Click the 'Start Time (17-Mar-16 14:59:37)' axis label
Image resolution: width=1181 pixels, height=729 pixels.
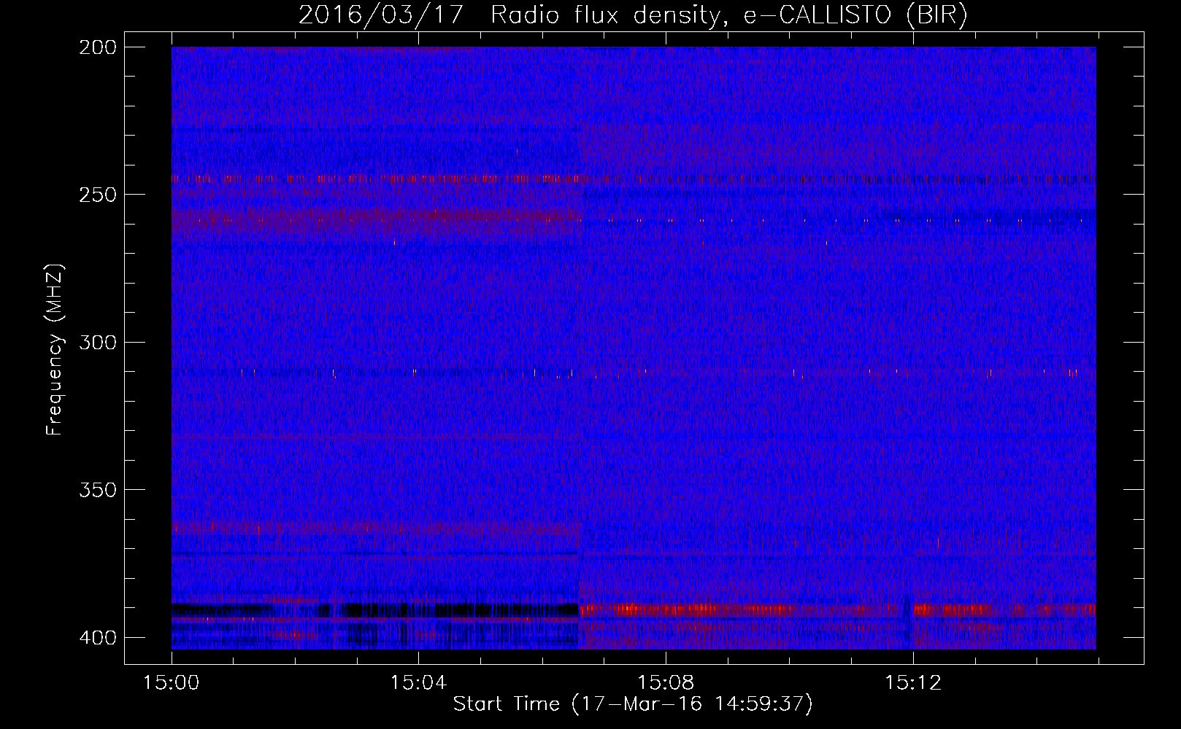[x=633, y=704]
